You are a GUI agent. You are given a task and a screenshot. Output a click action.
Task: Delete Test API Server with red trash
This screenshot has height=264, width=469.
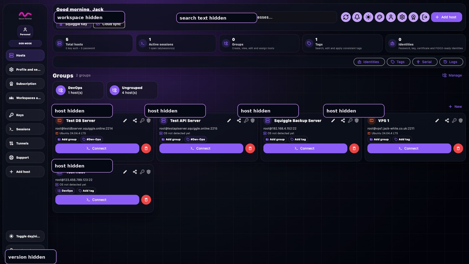click(250, 148)
